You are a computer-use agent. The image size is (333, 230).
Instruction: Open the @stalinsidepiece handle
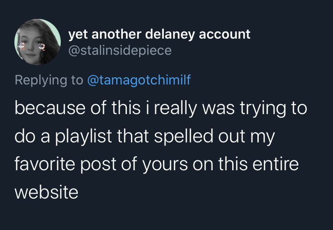120,50
